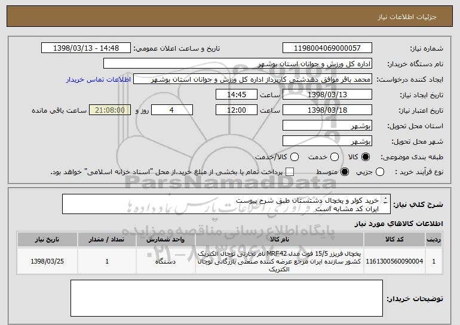Image resolution: width=460 pixels, height=325 pixels.
Task: Select the خدمت radio button
Action: [x=335, y=157]
